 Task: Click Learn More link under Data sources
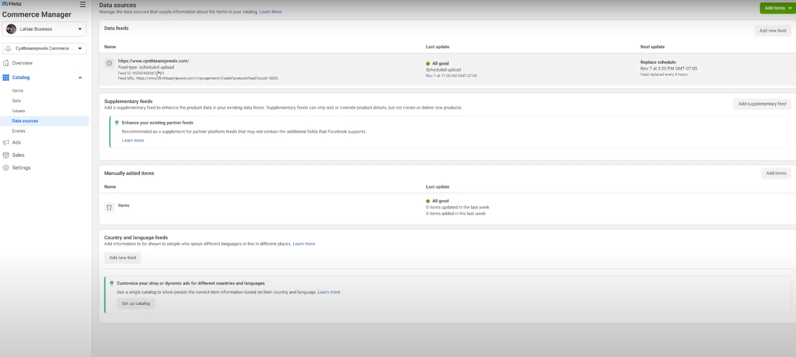pyautogui.click(x=271, y=12)
